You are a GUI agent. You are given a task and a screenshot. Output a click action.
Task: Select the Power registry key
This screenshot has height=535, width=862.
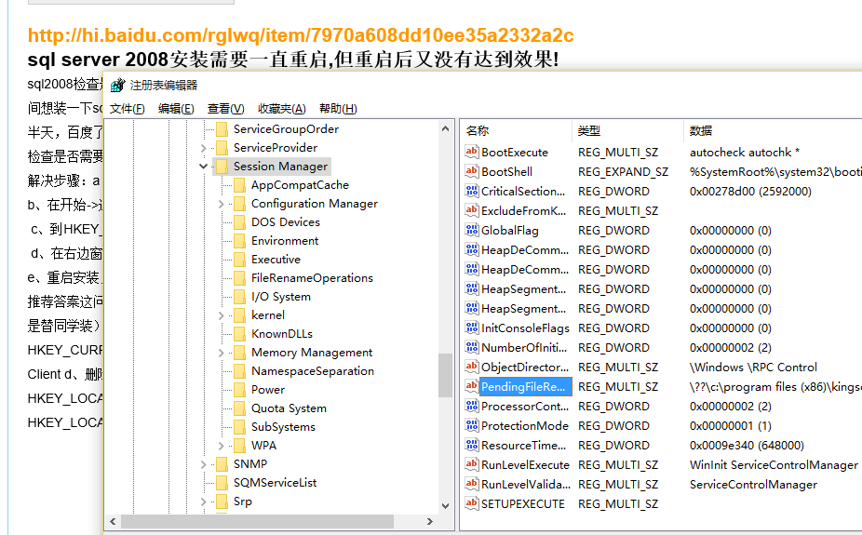tap(268, 390)
